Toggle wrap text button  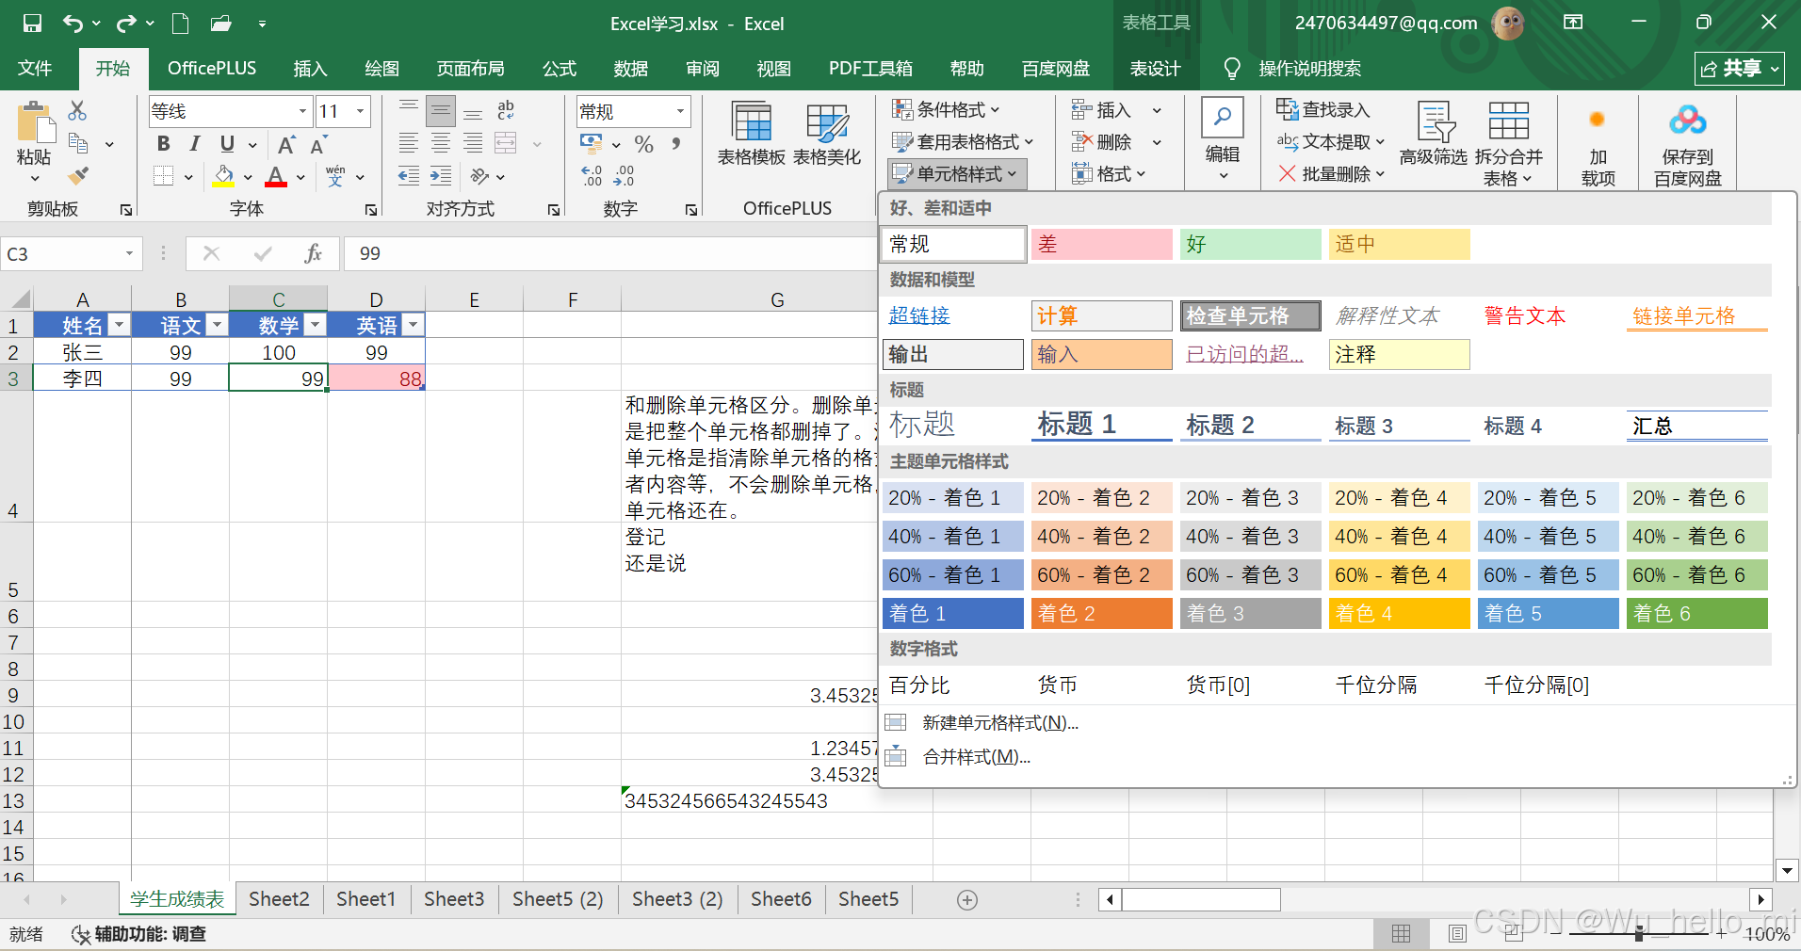point(506,111)
